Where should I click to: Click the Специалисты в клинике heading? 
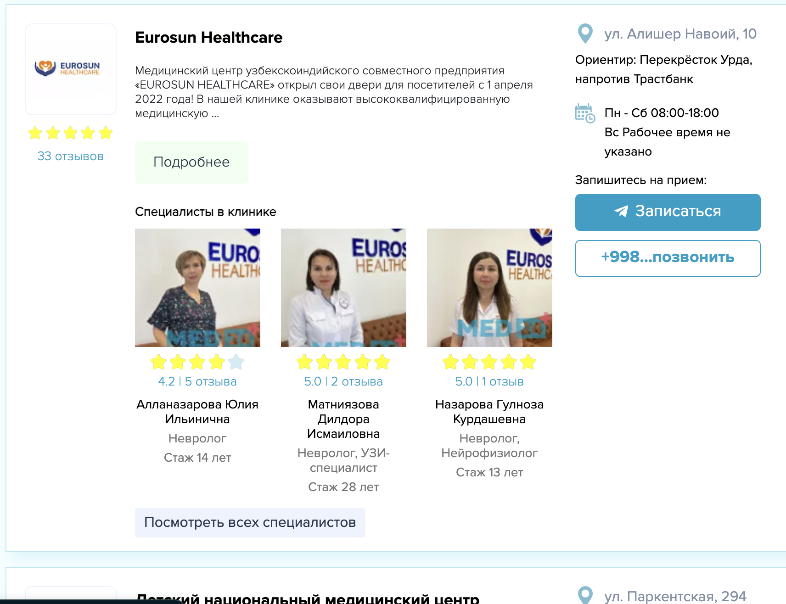click(x=206, y=212)
